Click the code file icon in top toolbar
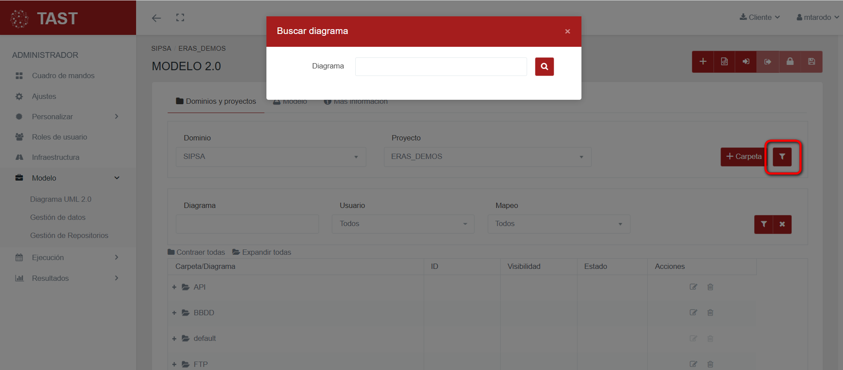The image size is (843, 370). pyautogui.click(x=724, y=62)
